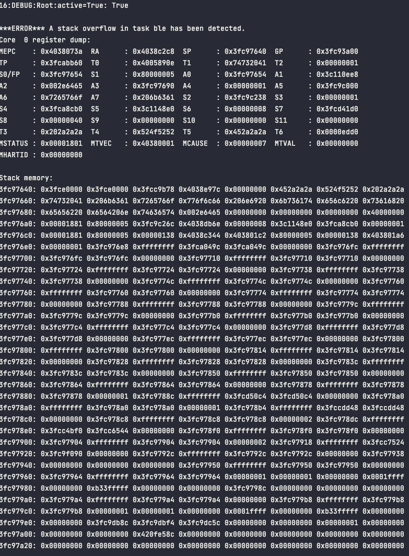Select the TP register value 0x3fcabb60

pos(61,63)
